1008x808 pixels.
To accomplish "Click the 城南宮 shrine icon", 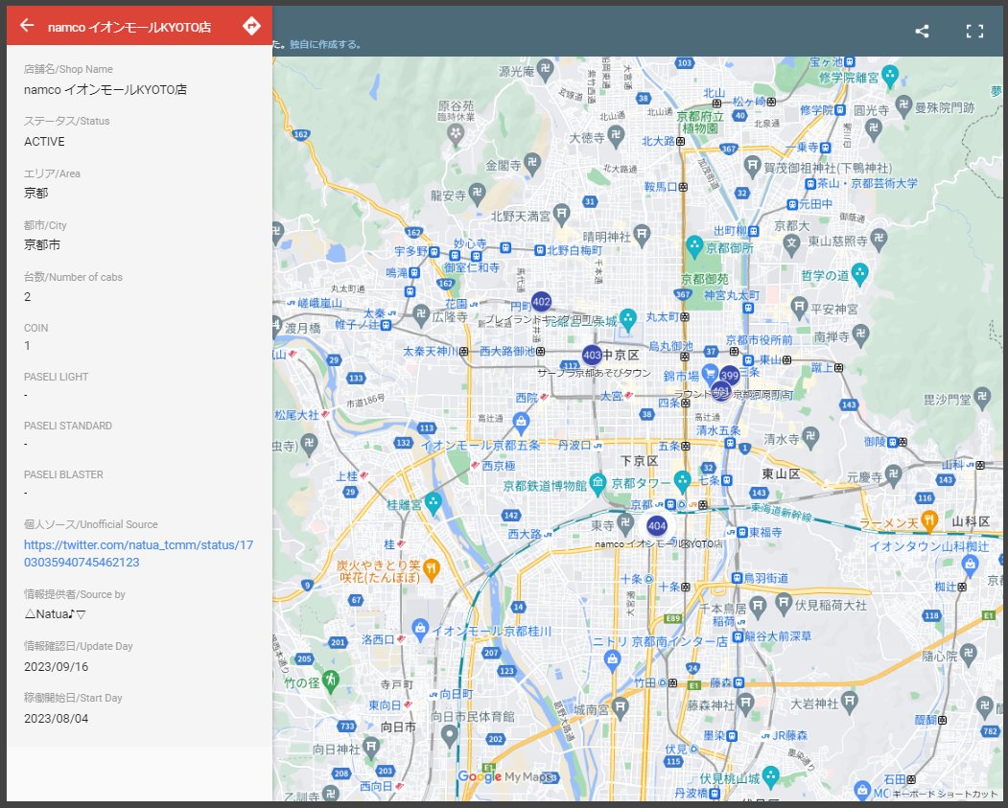I will [x=620, y=708].
